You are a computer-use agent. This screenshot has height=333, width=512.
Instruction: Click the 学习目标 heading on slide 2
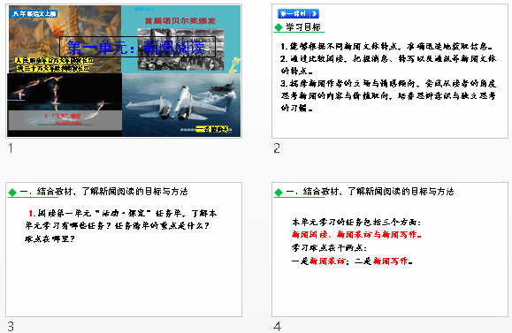click(x=303, y=27)
